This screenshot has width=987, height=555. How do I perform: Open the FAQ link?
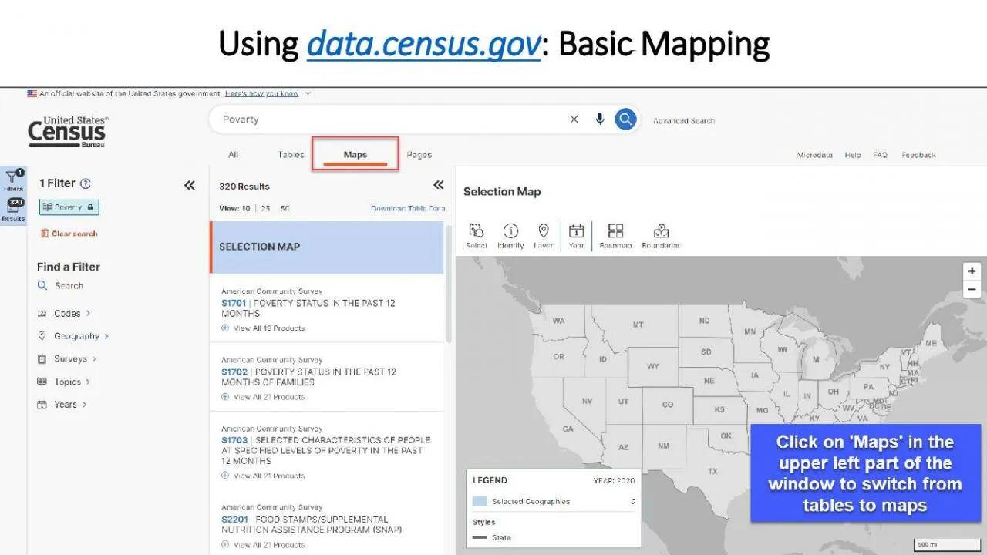point(881,155)
